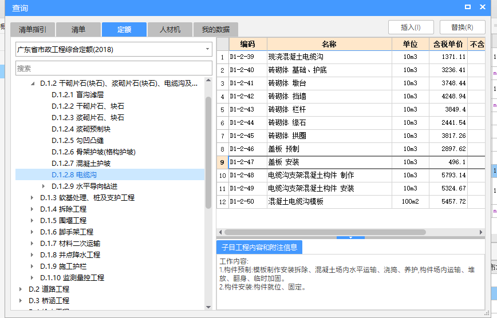Select row 电缆沟支架混凝土构件 安装
The image size is (497, 318).
point(351,189)
